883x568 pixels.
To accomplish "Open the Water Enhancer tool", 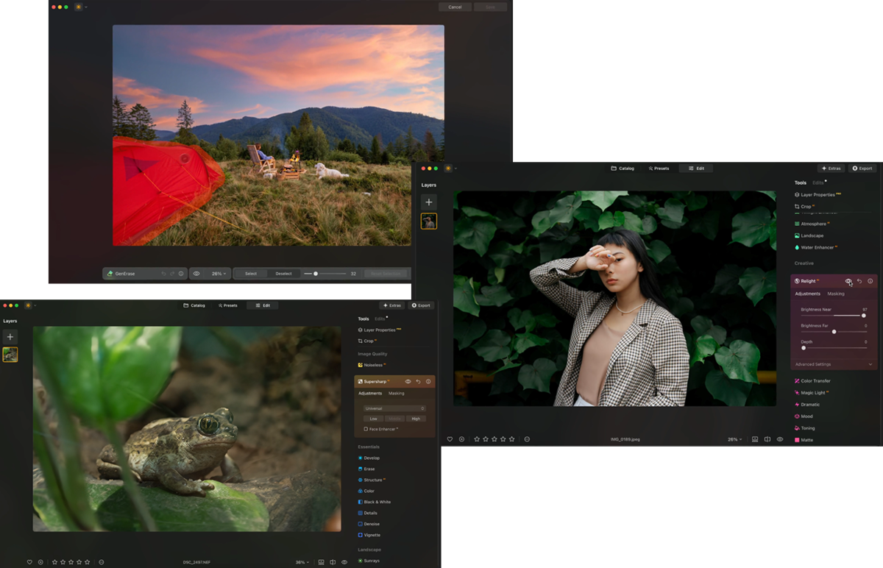I will tap(817, 248).
